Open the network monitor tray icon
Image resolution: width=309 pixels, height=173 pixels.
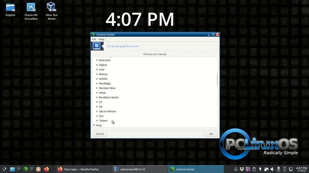point(291,169)
